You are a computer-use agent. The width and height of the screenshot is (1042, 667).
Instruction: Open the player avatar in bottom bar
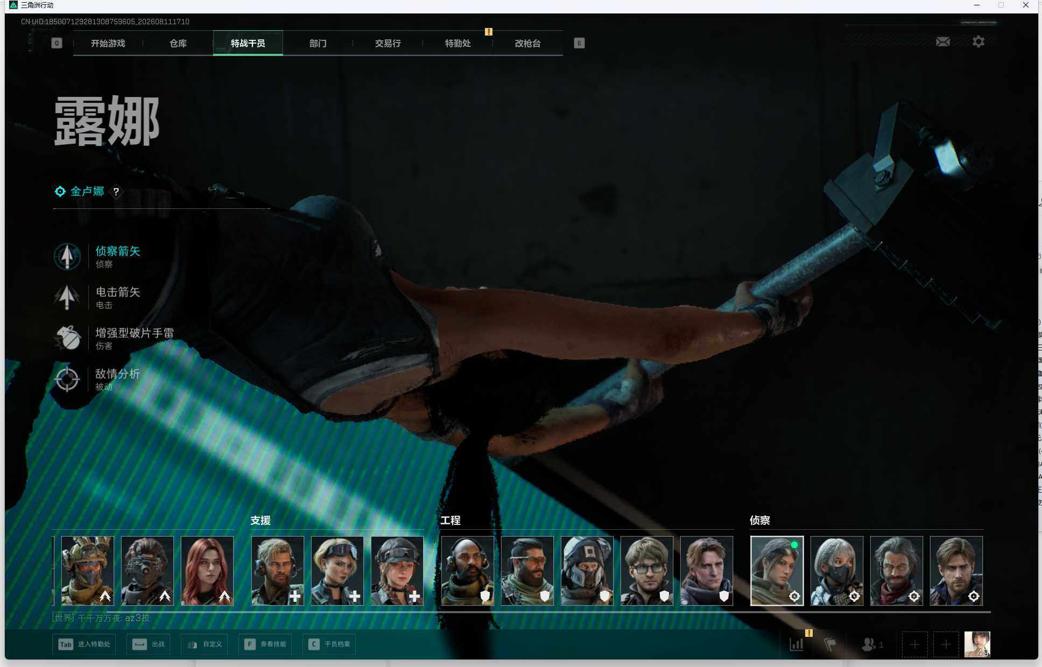(977, 644)
